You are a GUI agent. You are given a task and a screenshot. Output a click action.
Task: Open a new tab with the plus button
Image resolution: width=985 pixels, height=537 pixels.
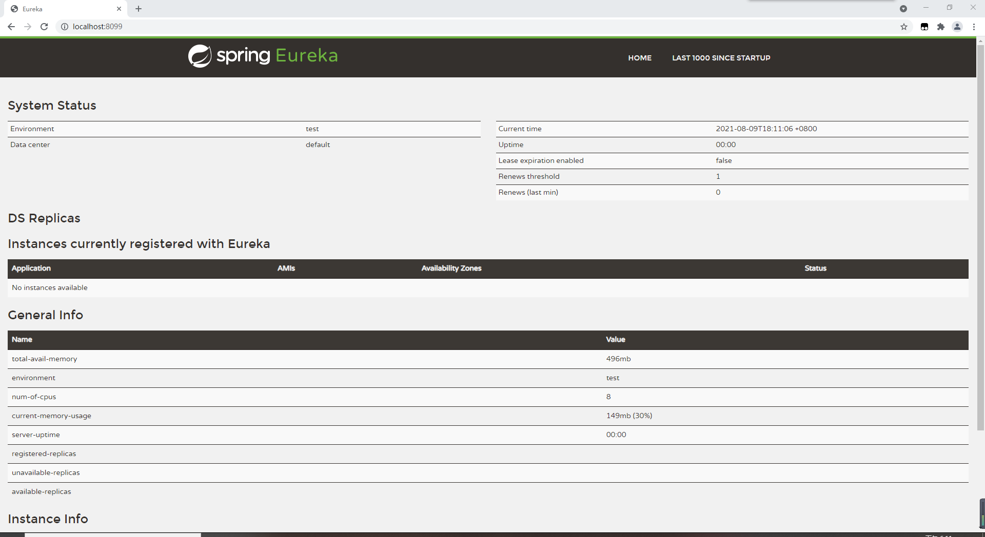pyautogui.click(x=139, y=9)
